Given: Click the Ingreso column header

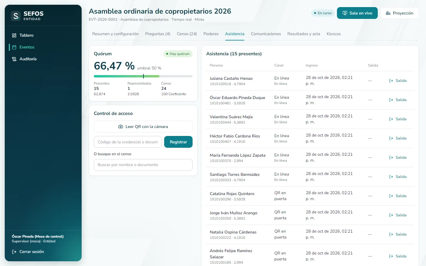Looking at the screenshot, I should point(312,65).
